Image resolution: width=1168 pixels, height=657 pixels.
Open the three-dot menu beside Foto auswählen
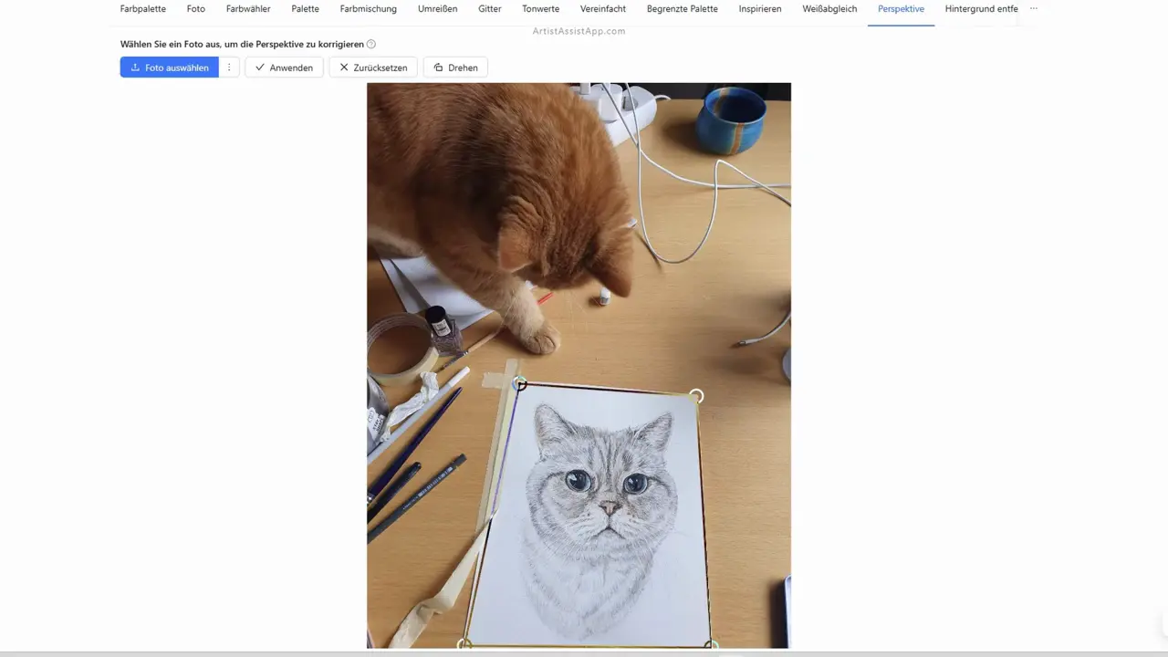(229, 68)
